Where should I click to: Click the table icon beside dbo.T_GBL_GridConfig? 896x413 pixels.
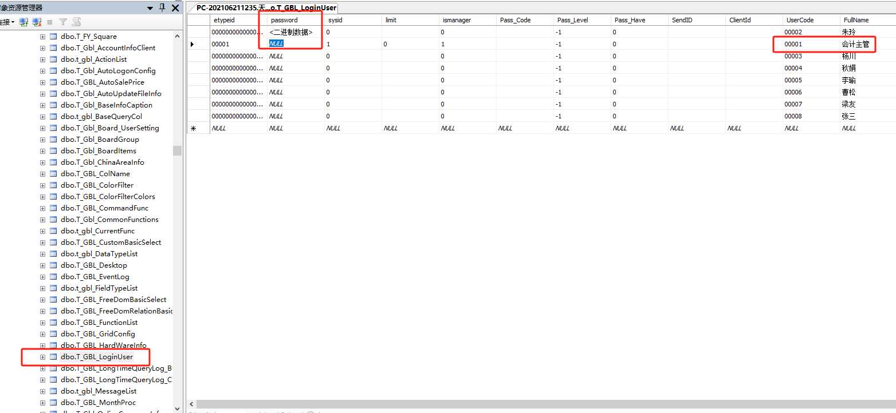[x=53, y=334]
